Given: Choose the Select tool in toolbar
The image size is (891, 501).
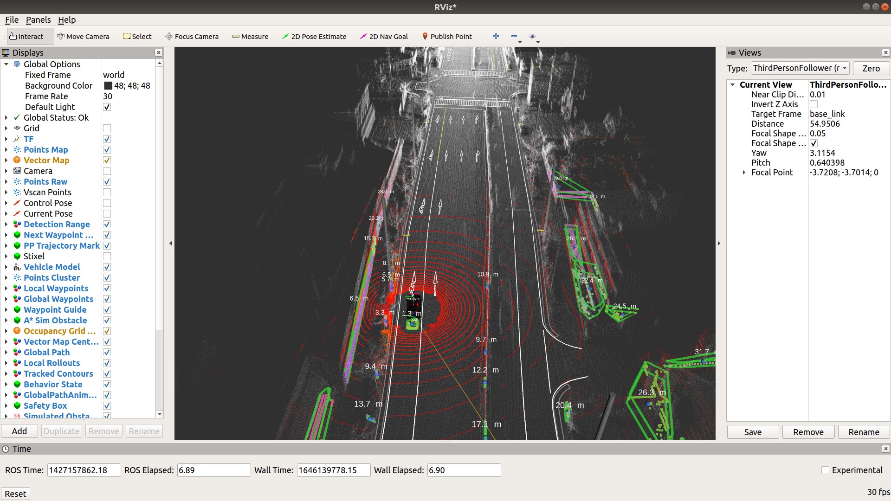Looking at the screenshot, I should pos(137,37).
